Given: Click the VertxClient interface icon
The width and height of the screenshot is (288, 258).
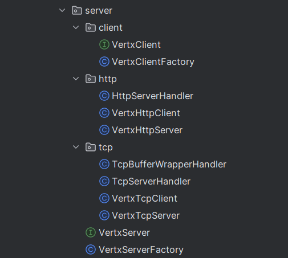Looking at the screenshot, I should click(x=104, y=44).
